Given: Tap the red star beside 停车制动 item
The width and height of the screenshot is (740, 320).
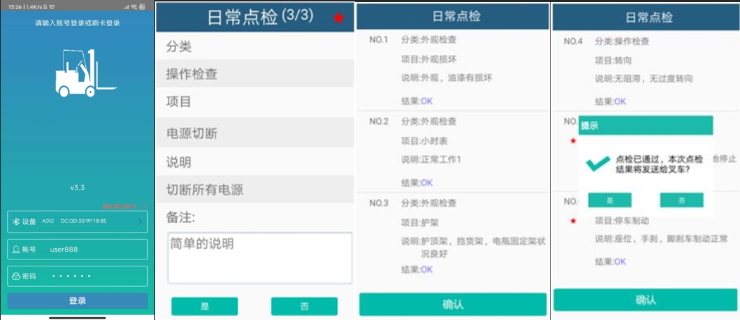Looking at the screenshot, I should tap(573, 221).
